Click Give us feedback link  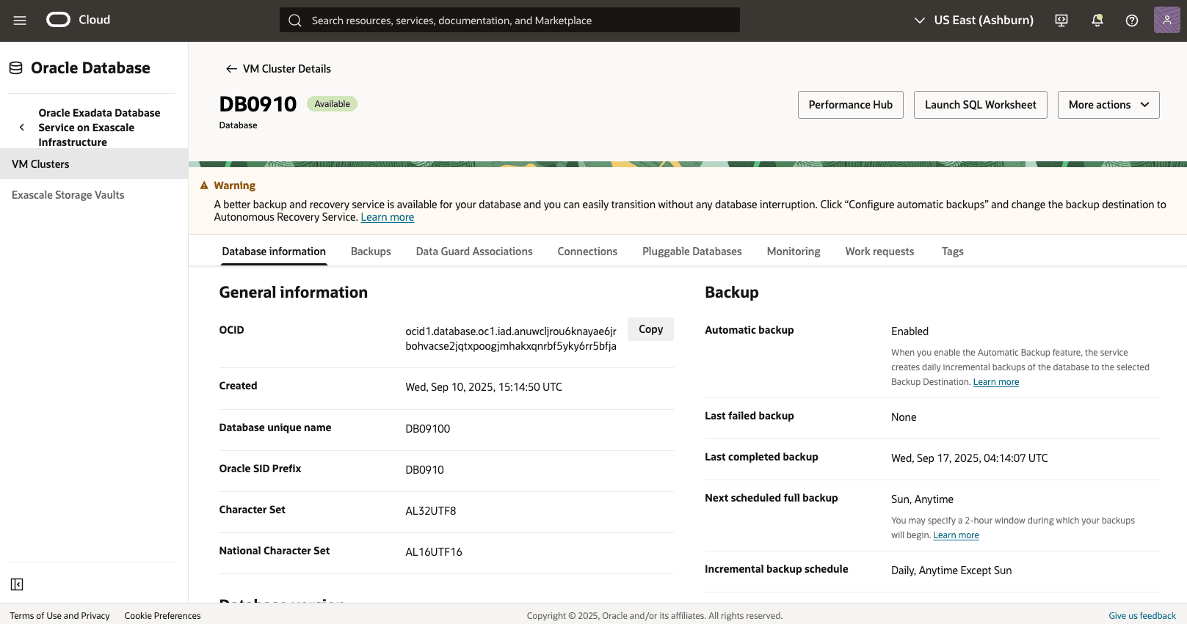1142,616
